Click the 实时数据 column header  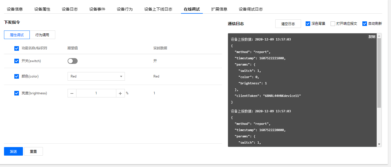coord(160,48)
